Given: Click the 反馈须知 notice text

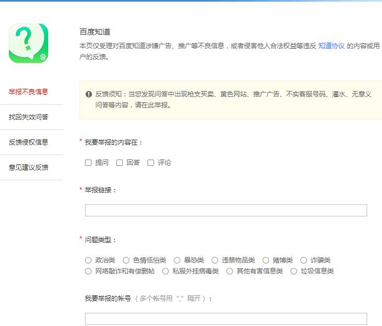Looking at the screenshot, I should 233,100.
